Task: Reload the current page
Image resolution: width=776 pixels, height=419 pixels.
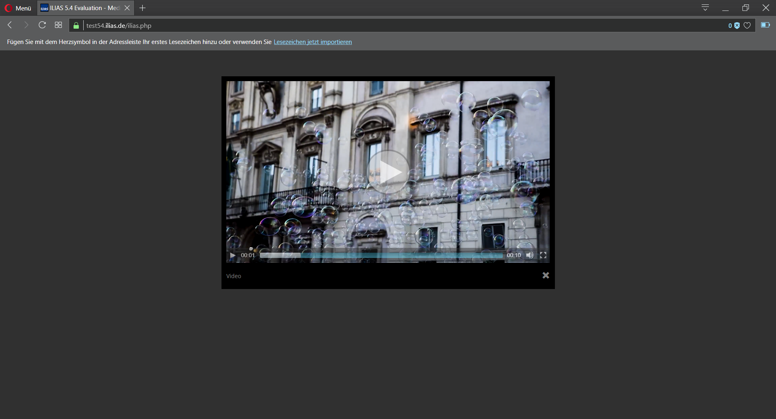Action: tap(42, 25)
